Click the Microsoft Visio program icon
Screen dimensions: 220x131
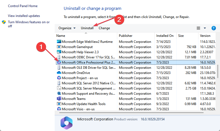[x=59, y=109]
